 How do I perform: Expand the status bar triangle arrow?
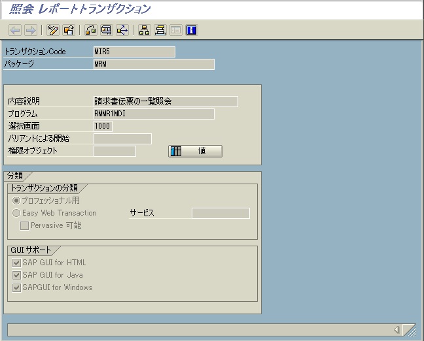(x=397, y=330)
